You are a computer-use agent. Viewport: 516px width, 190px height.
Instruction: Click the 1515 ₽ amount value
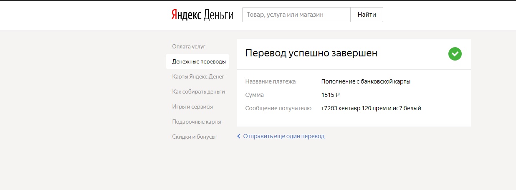pos(330,95)
